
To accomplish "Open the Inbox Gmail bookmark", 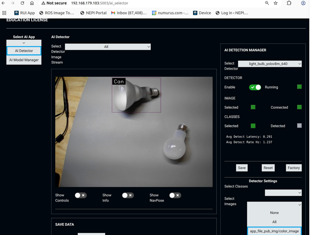I will 129,13.
